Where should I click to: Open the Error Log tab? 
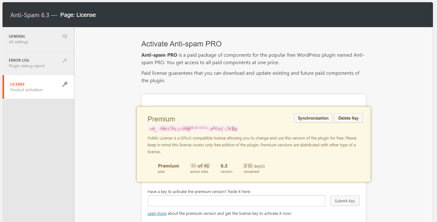pyautogui.click(x=38, y=63)
